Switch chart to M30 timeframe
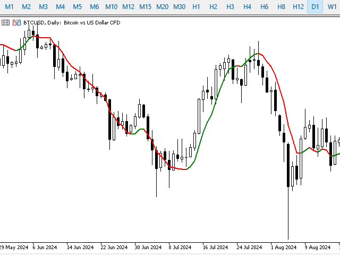Screen dimensions: 340x255 coord(180,7)
